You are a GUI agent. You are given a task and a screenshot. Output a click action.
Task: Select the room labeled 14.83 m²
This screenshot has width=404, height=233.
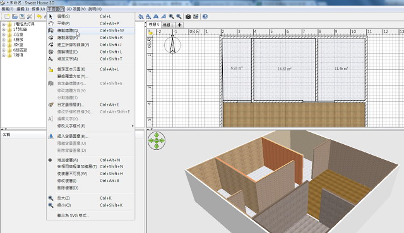pos(285,69)
